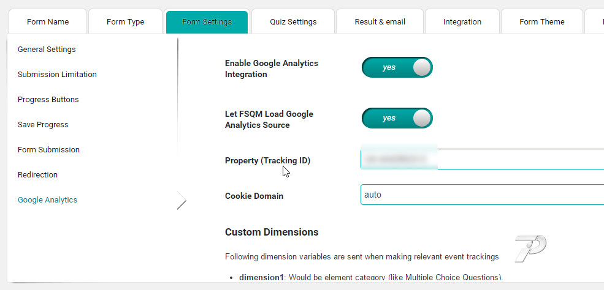Open the Quiz Settings tab
The height and width of the screenshot is (290, 604).
tap(293, 22)
